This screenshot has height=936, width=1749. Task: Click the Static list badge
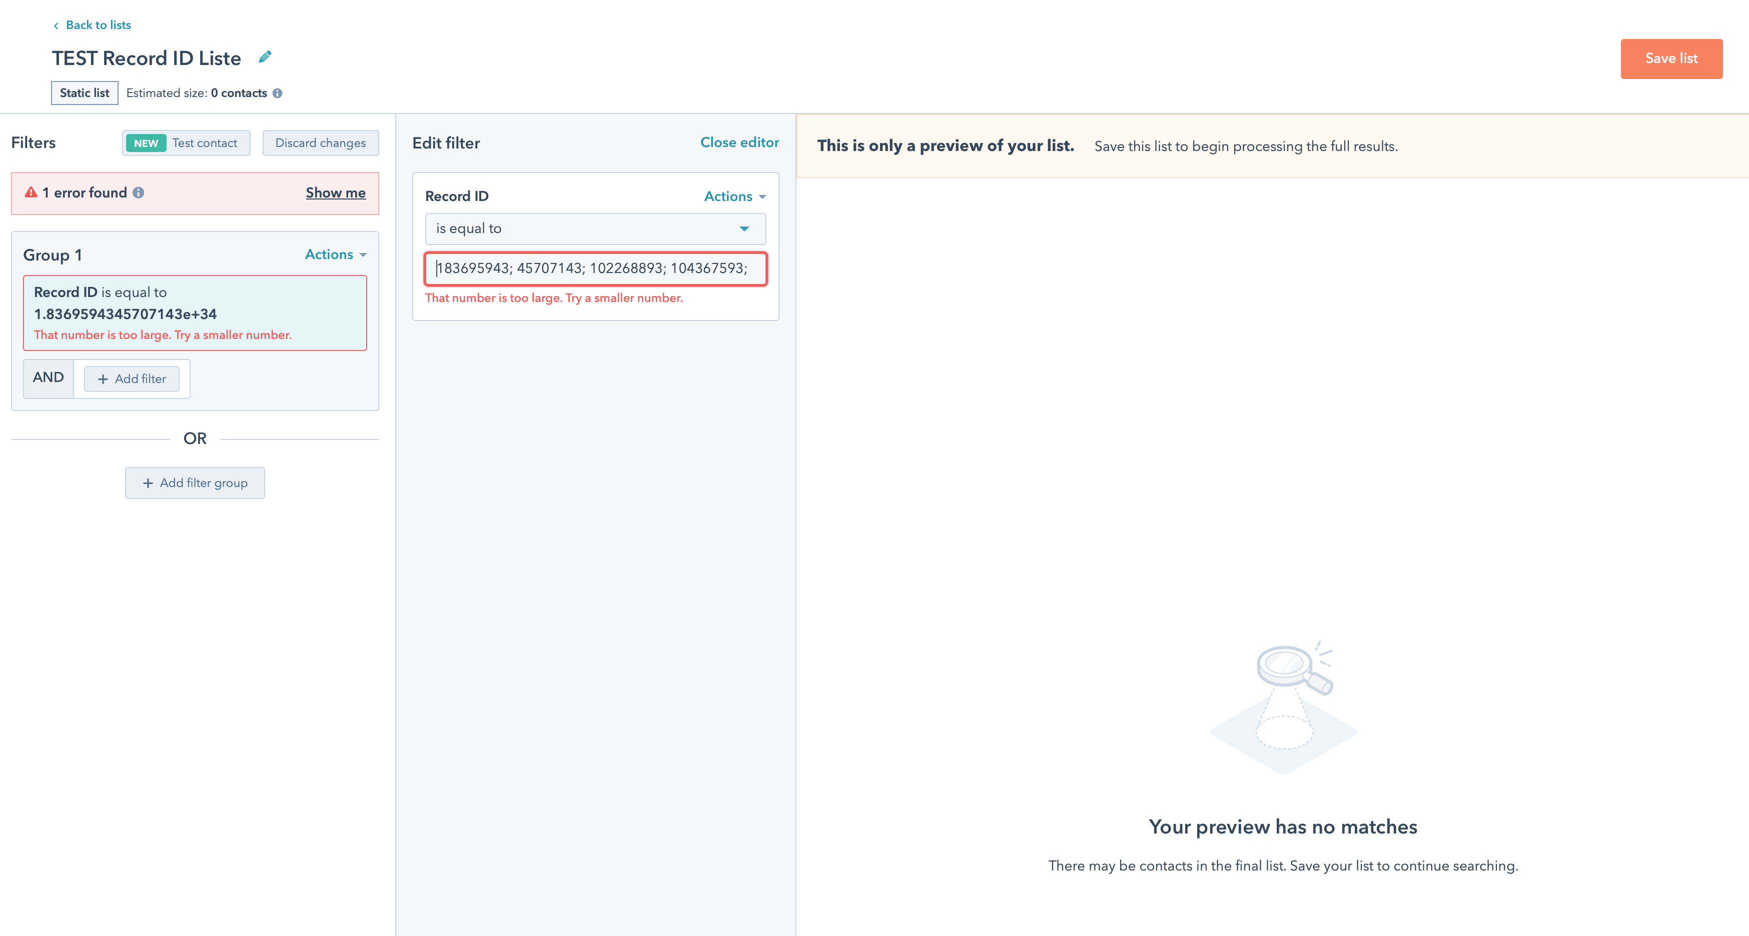tap(84, 93)
